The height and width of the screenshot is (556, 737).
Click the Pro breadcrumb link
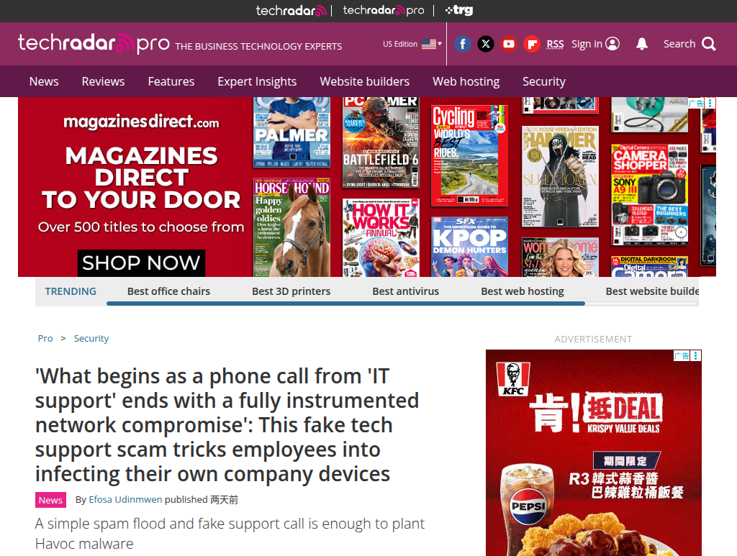coord(45,339)
